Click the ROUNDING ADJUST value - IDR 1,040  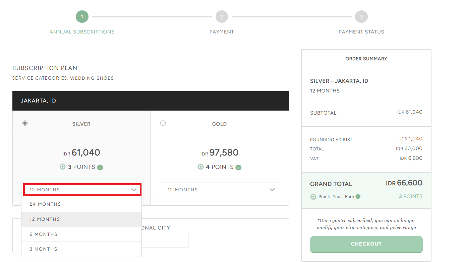click(x=409, y=139)
